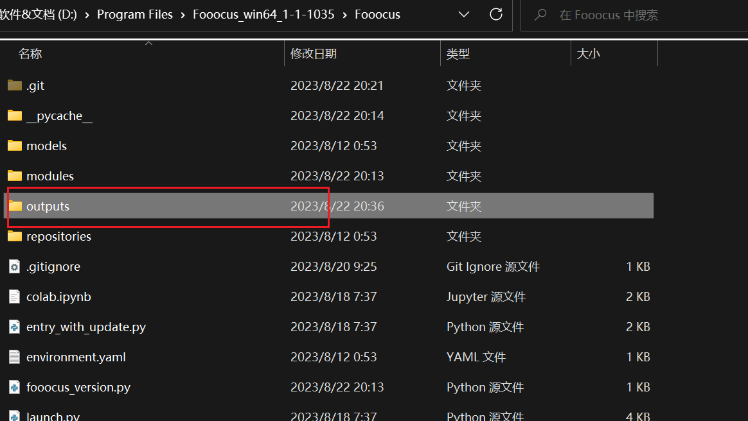The width and height of the screenshot is (748, 421).
Task: Select the .gitignore file name
Action: [x=53, y=267]
